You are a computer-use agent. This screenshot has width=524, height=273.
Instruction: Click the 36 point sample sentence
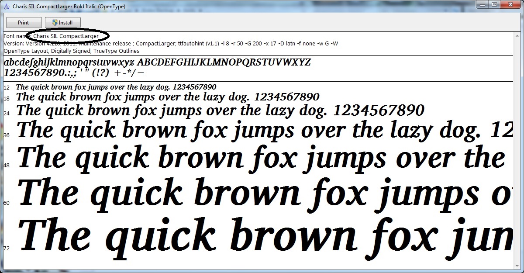coord(265,130)
